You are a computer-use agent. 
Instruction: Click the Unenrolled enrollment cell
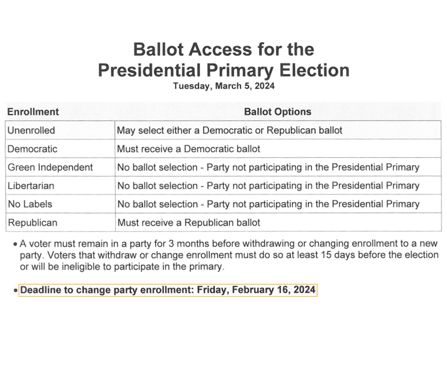(x=60, y=131)
